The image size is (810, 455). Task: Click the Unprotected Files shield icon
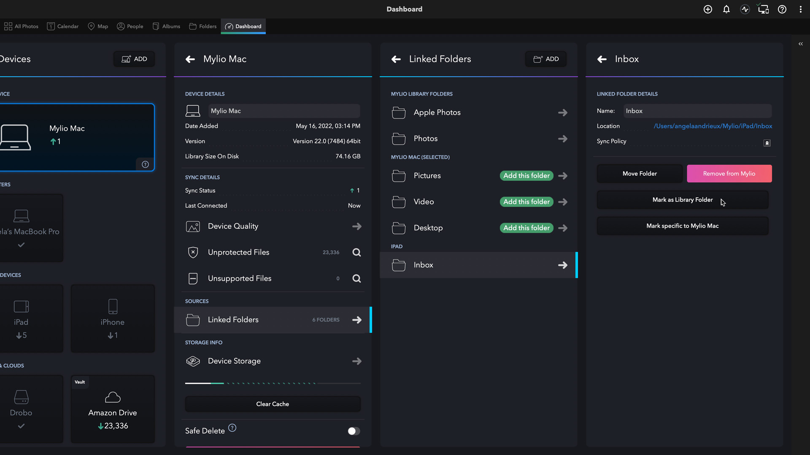pos(193,252)
